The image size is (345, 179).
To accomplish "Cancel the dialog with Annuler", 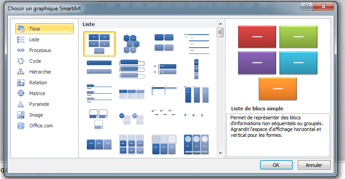I will click(x=314, y=165).
